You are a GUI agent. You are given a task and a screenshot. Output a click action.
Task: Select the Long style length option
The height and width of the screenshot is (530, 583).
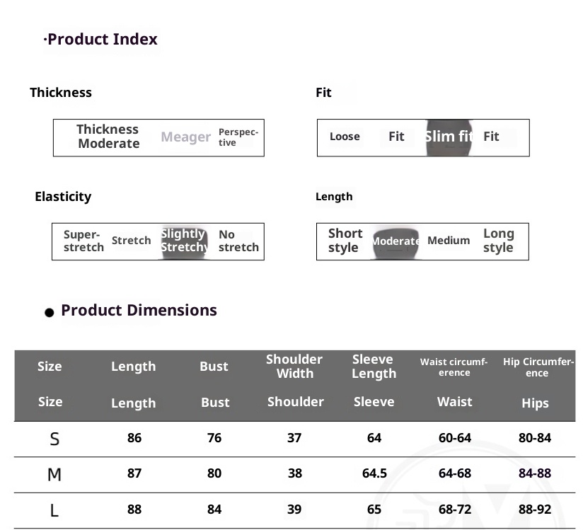pos(498,241)
